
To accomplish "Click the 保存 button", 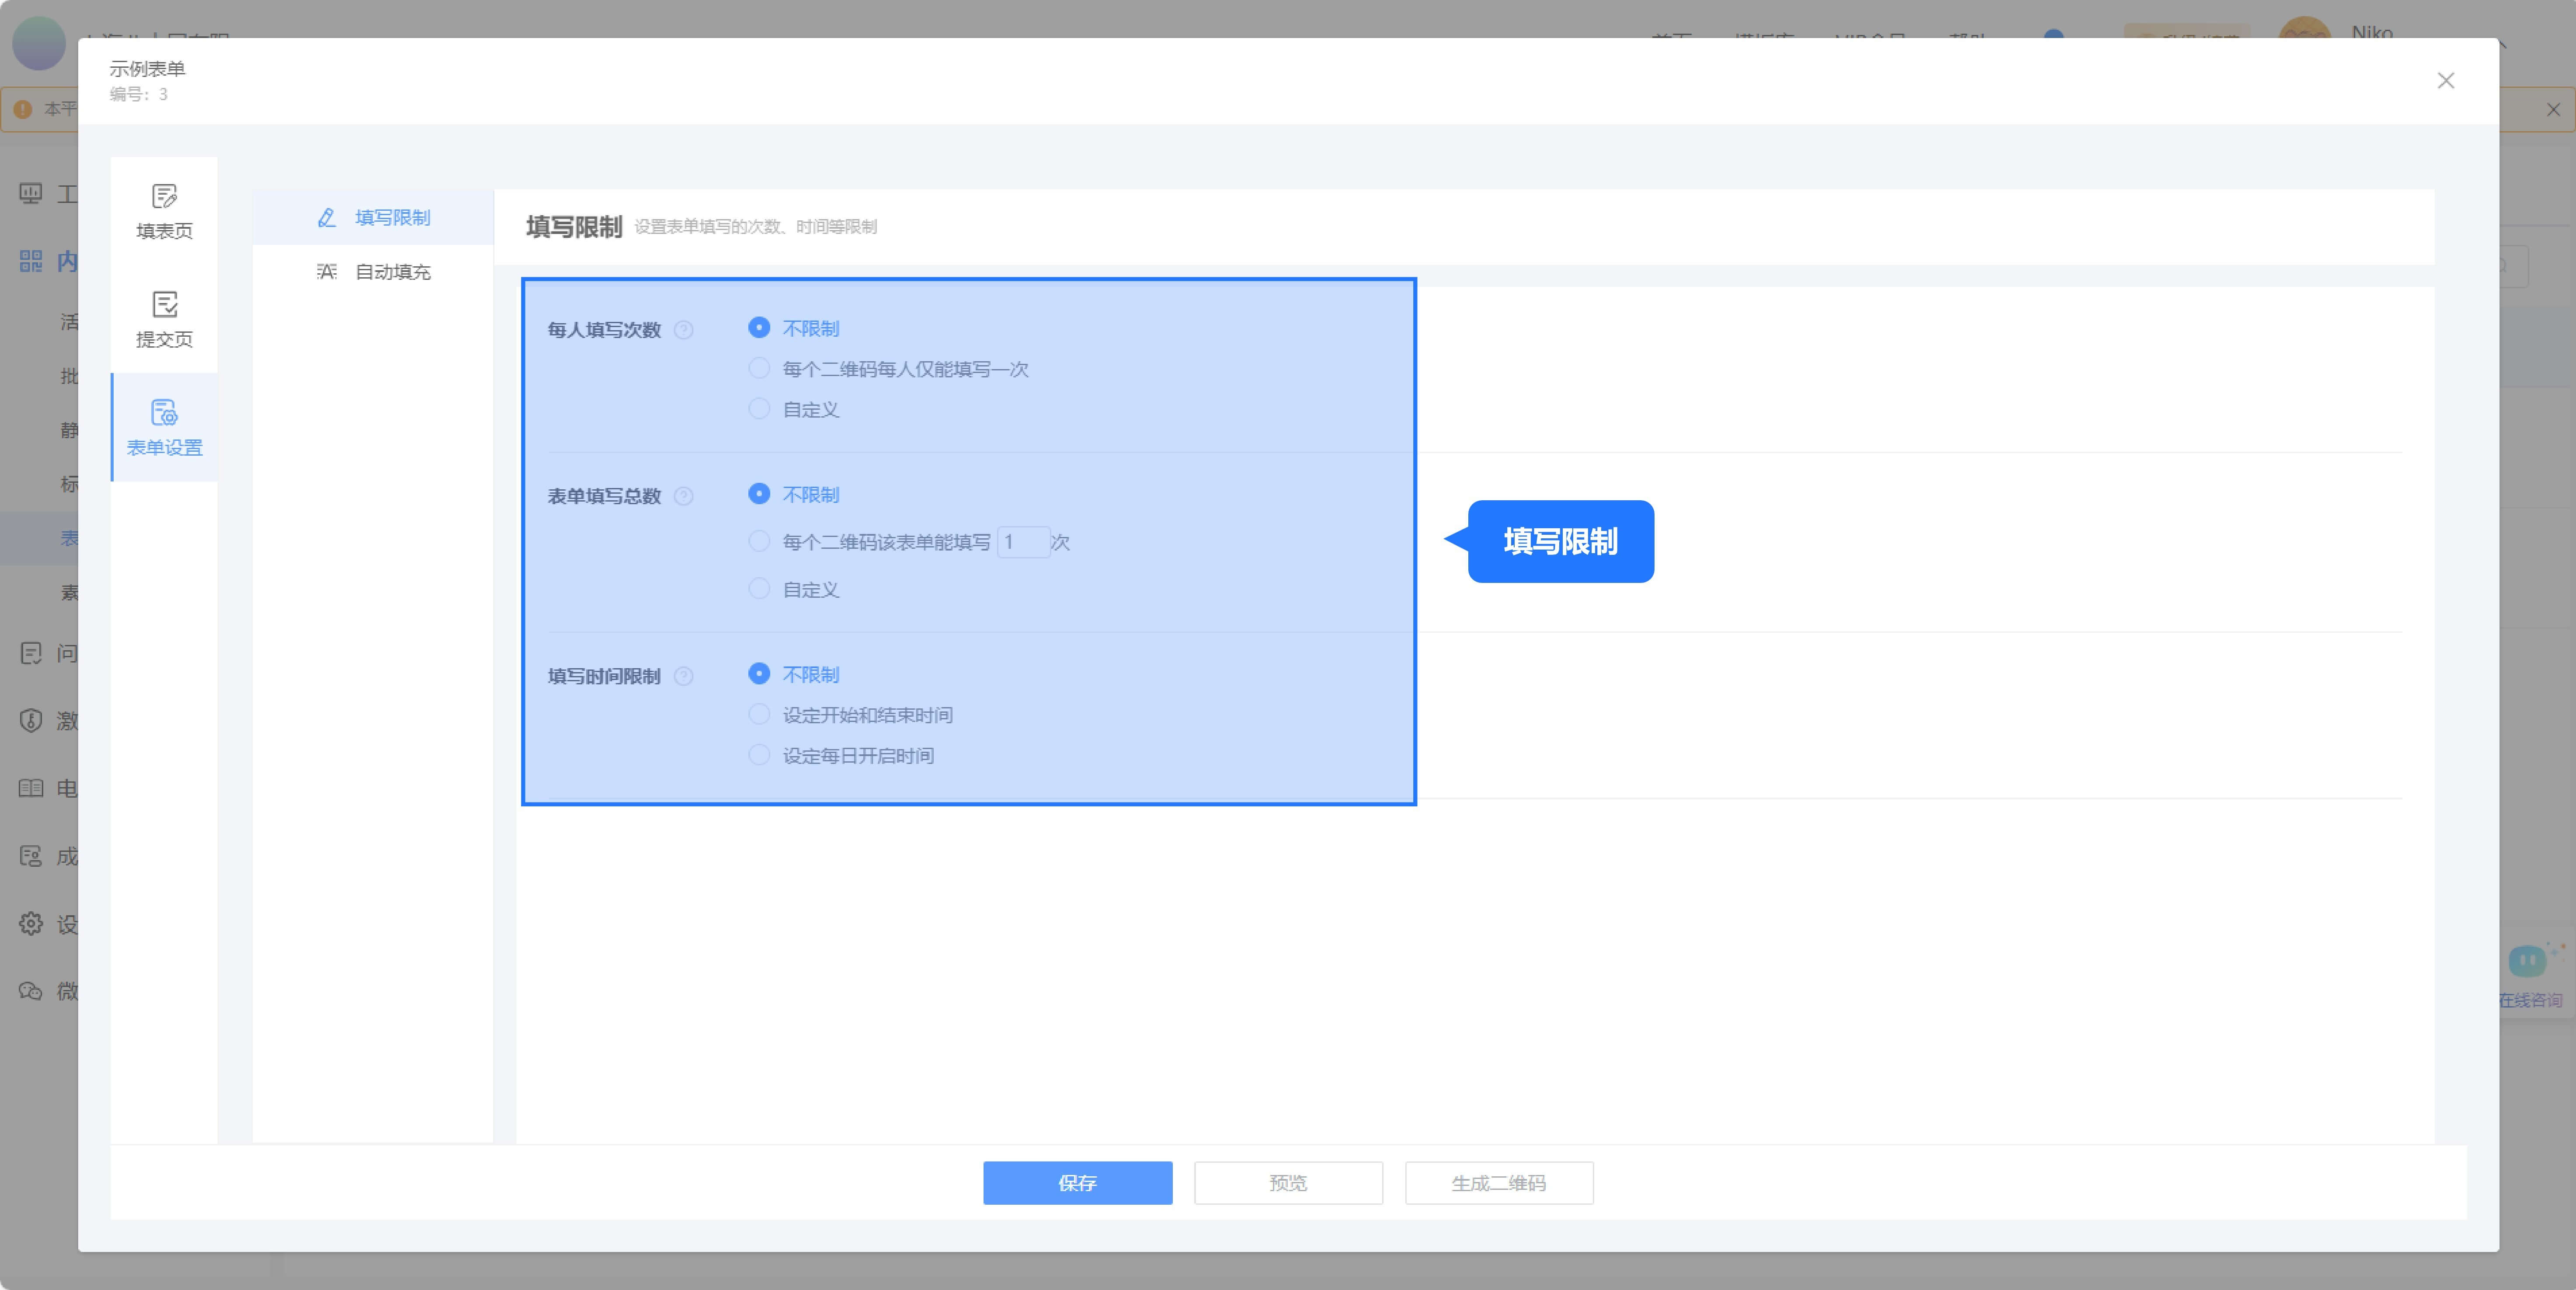I will pyautogui.click(x=1077, y=1183).
